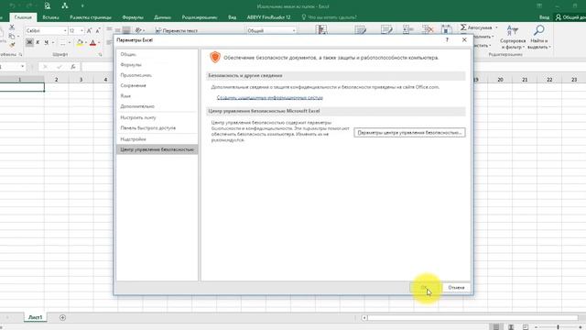Viewport: 586px width, 330px height.
Task: Select Правописание category in Excel options
Action: (157, 75)
